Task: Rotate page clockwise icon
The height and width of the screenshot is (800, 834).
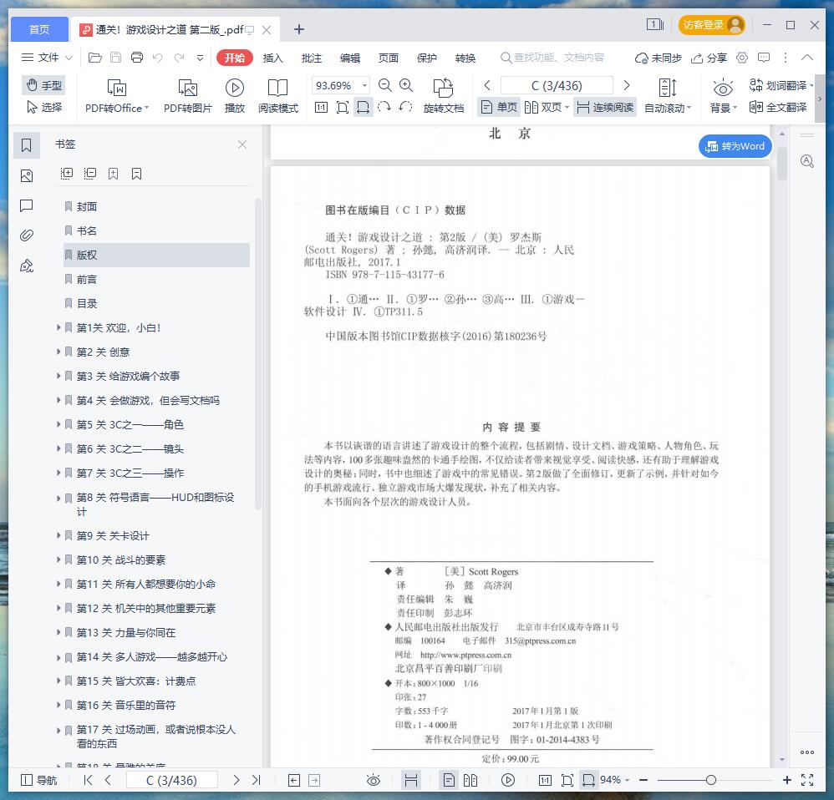Action: (x=384, y=108)
